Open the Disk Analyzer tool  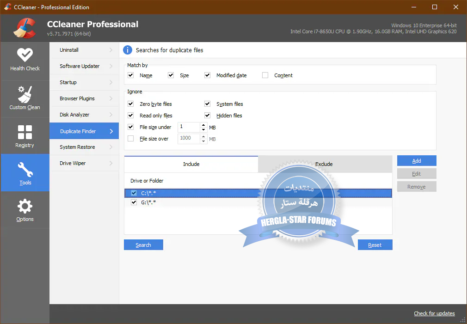(x=84, y=115)
